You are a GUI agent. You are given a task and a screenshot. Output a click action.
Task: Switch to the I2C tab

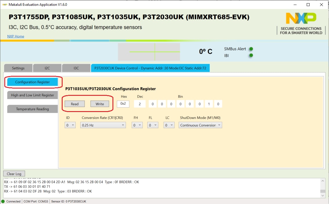click(47, 68)
